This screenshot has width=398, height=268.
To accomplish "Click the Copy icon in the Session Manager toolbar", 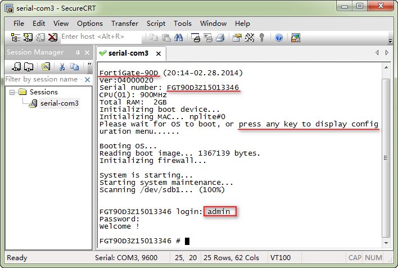I will tap(74, 67).
